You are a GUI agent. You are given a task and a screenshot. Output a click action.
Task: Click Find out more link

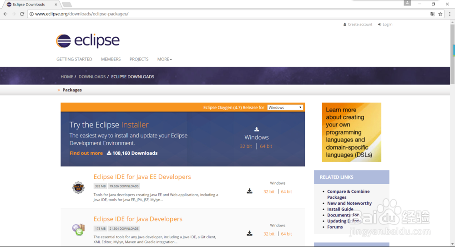coord(86,153)
